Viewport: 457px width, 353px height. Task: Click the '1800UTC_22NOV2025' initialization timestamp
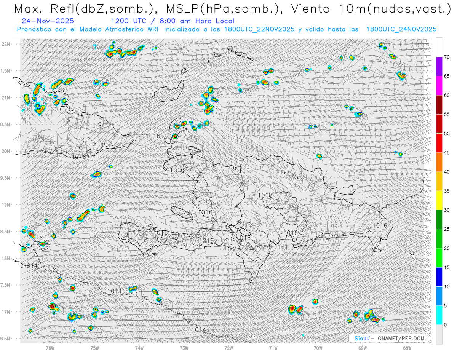coord(259,29)
